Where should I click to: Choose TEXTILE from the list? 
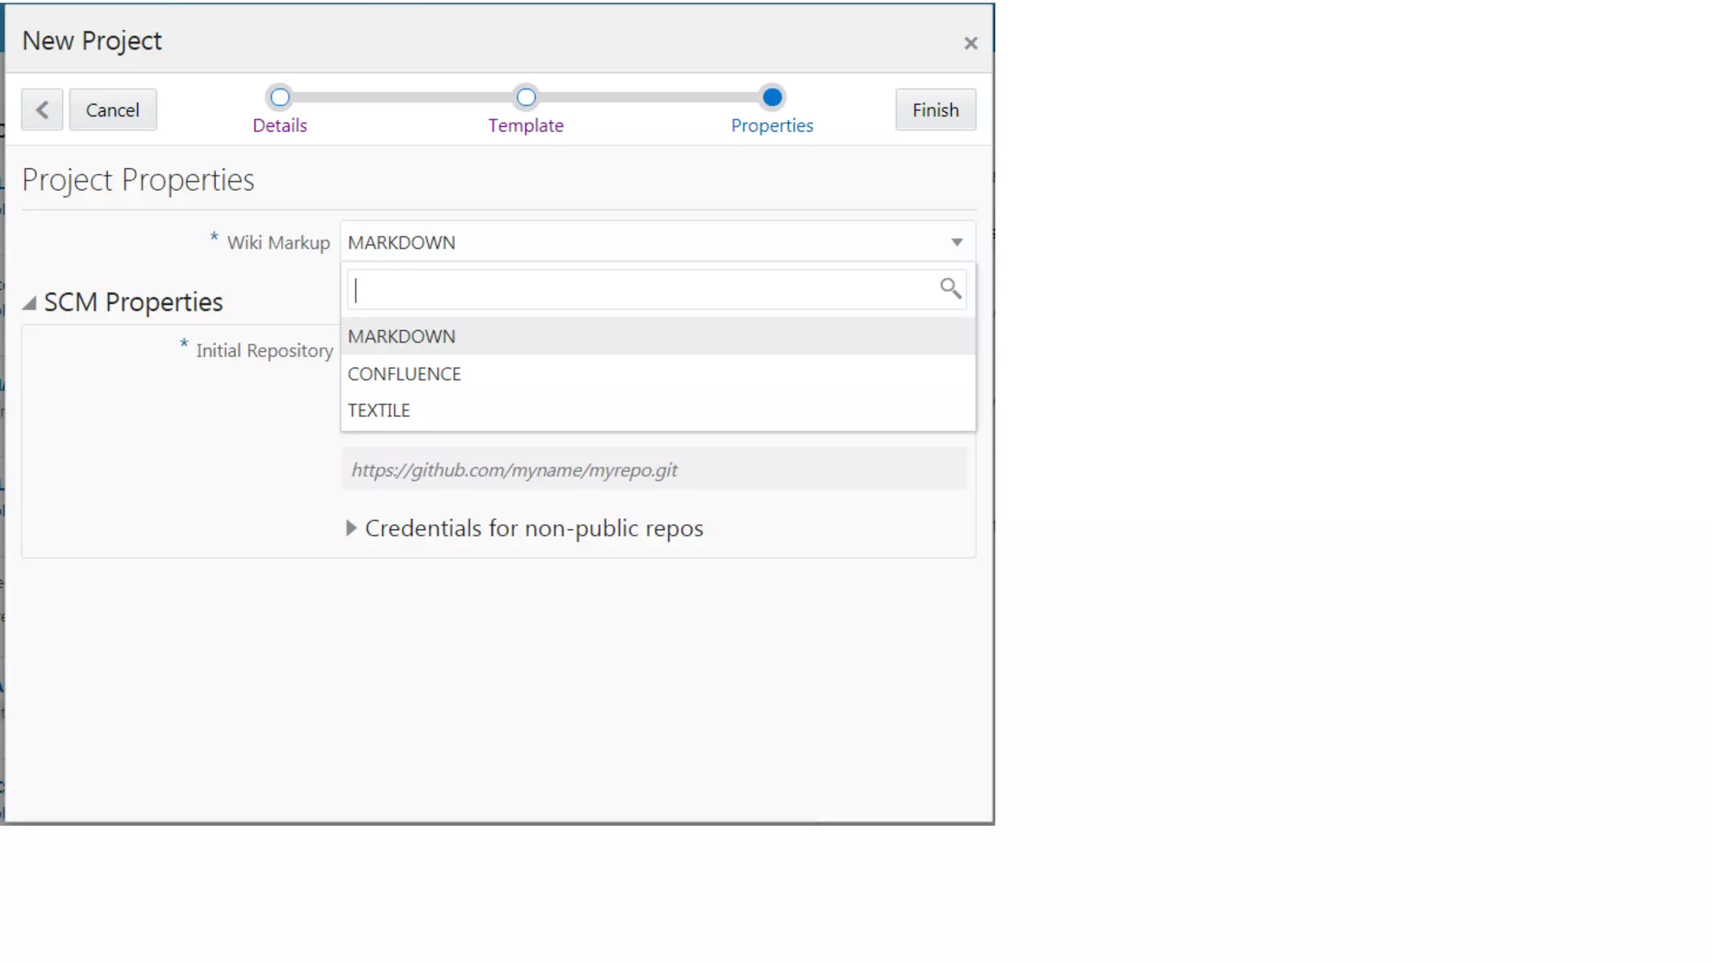tap(379, 410)
